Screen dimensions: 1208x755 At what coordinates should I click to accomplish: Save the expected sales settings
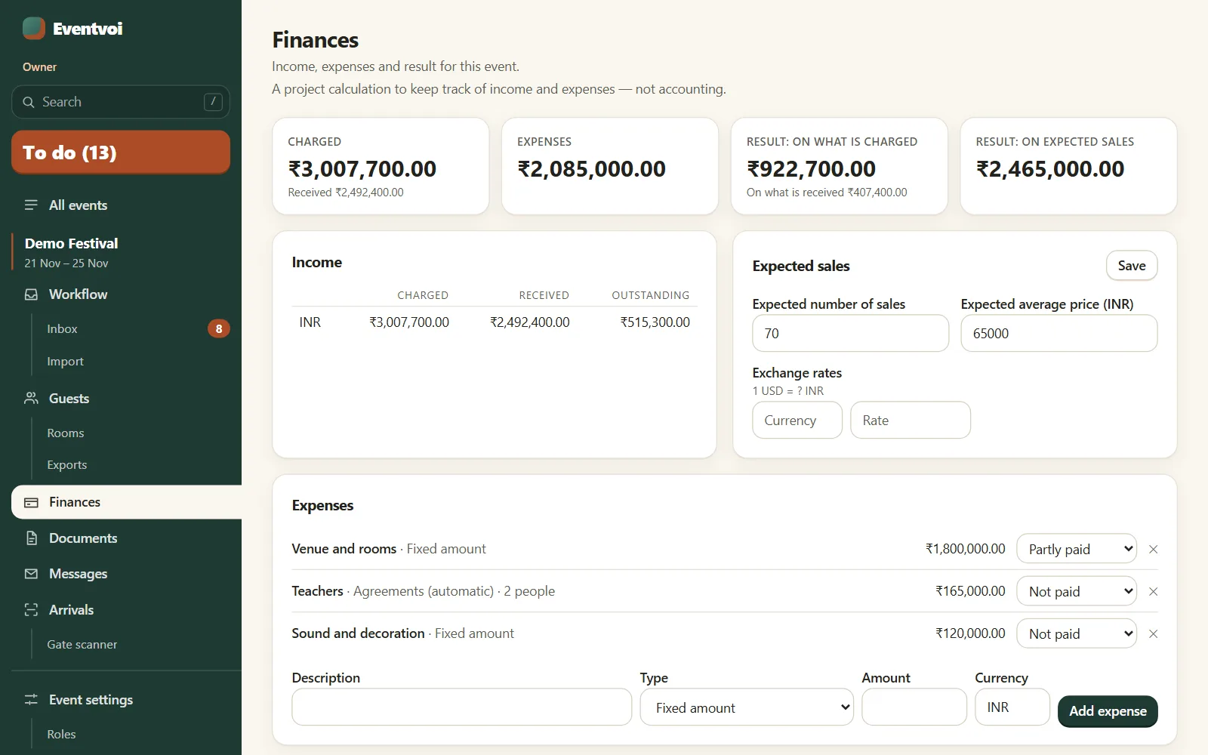1132,266
